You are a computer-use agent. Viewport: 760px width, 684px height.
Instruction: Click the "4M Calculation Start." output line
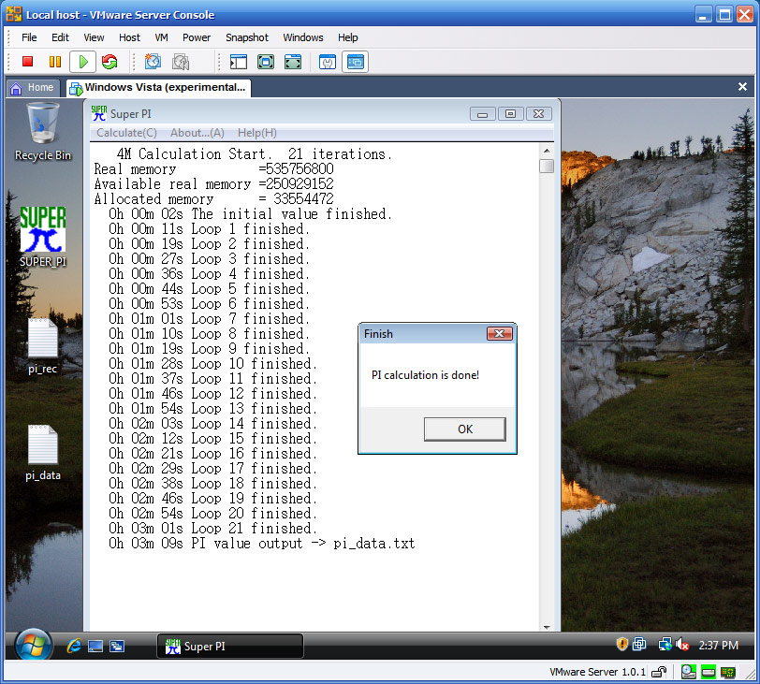point(255,154)
